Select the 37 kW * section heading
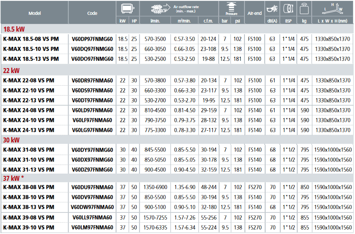The image size is (355, 234). coord(14,179)
